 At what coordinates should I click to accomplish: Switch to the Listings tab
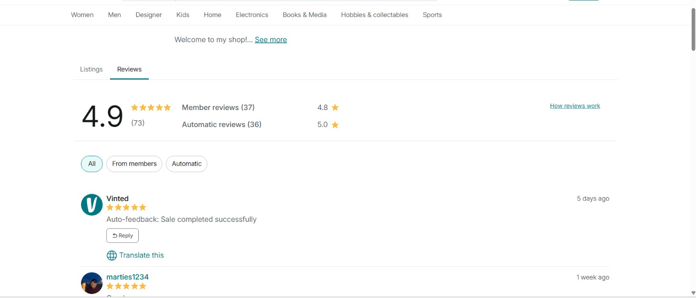click(x=91, y=69)
